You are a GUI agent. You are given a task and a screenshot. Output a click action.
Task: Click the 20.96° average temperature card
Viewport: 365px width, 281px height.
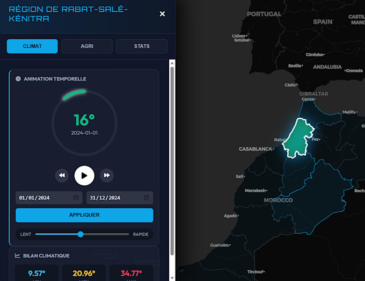[84, 273]
